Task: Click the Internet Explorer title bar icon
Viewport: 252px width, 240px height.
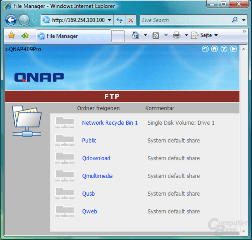Action: (x=8, y=6)
